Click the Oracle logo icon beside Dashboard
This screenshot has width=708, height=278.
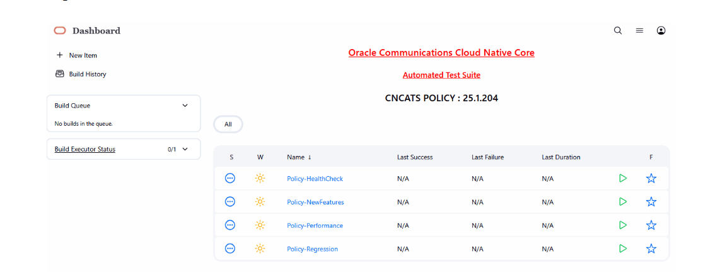click(60, 31)
